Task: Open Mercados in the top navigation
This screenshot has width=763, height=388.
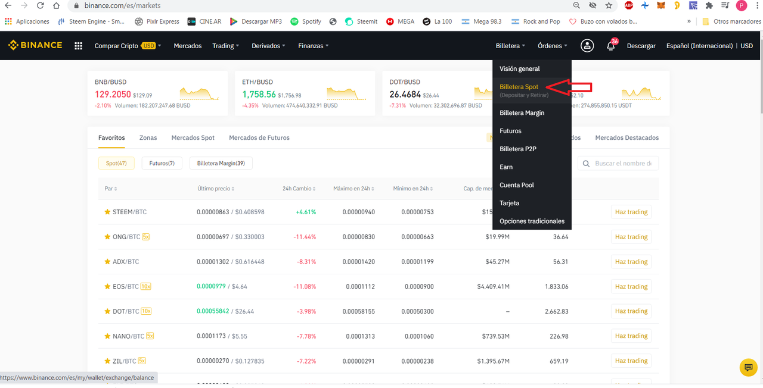Action: [x=188, y=46]
